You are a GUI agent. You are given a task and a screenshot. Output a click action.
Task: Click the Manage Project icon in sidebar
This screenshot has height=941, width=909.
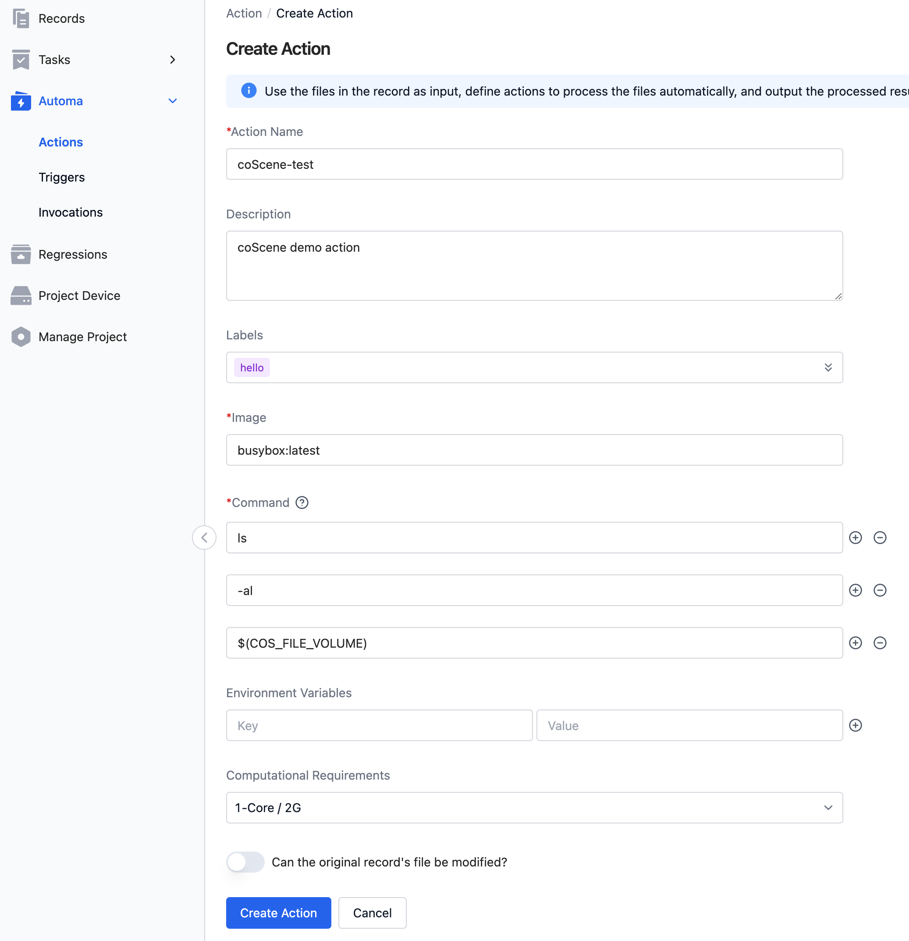coord(20,336)
